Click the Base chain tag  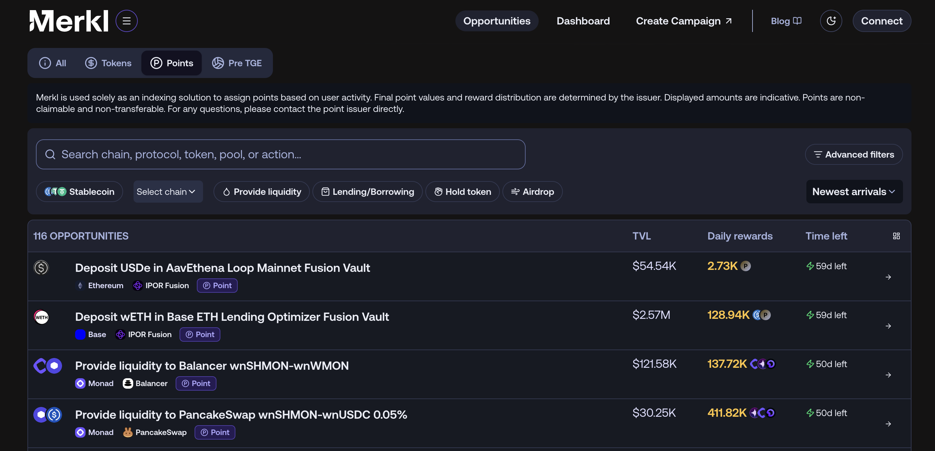[91, 334]
